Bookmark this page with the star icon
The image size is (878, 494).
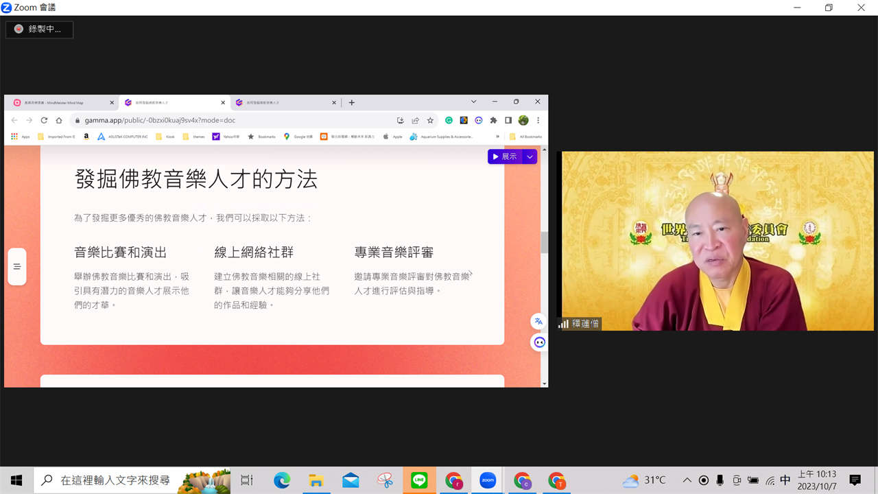(x=430, y=120)
